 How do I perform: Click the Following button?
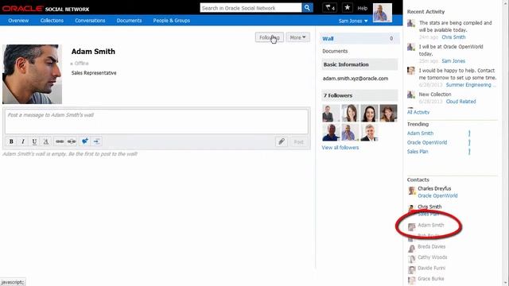[x=270, y=37]
